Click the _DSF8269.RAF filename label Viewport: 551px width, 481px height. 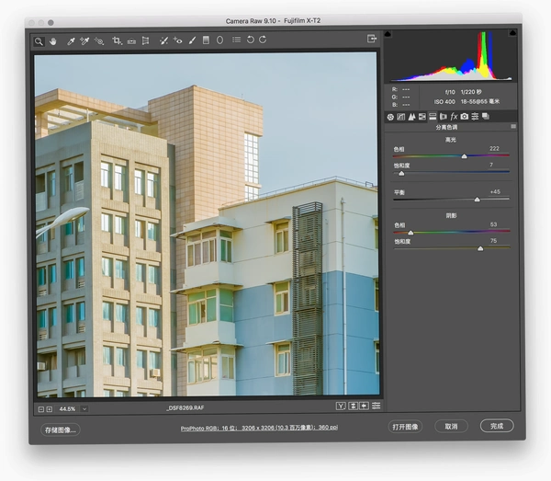coord(186,407)
